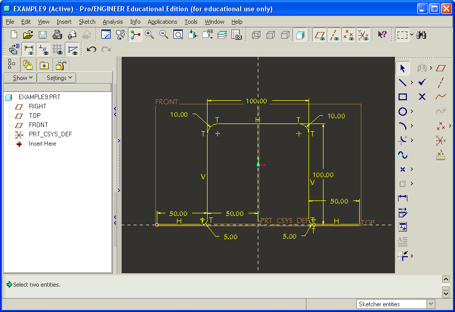Select PRT_CSYS_DEF in the model tree
The height and width of the screenshot is (312, 455).
coord(50,134)
